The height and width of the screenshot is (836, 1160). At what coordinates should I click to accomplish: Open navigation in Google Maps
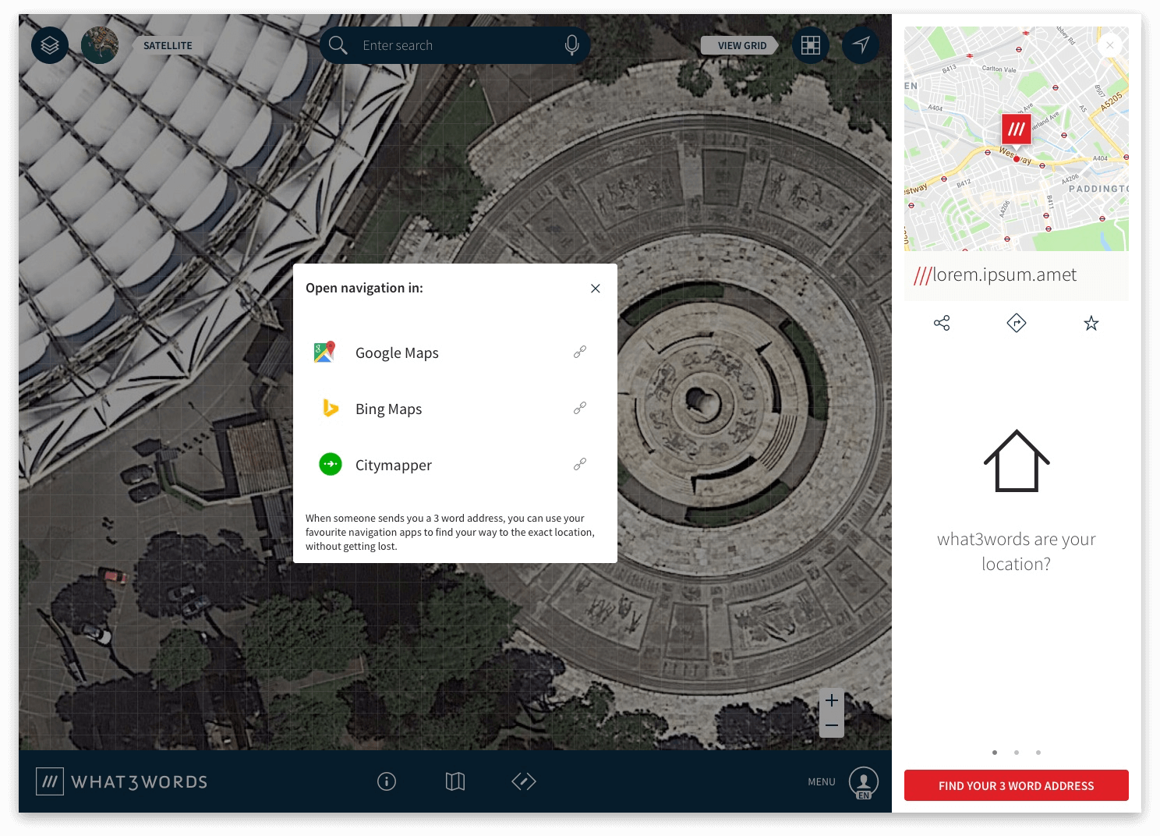point(455,352)
